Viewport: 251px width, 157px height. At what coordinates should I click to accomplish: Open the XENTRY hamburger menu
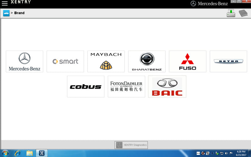point(5,3)
